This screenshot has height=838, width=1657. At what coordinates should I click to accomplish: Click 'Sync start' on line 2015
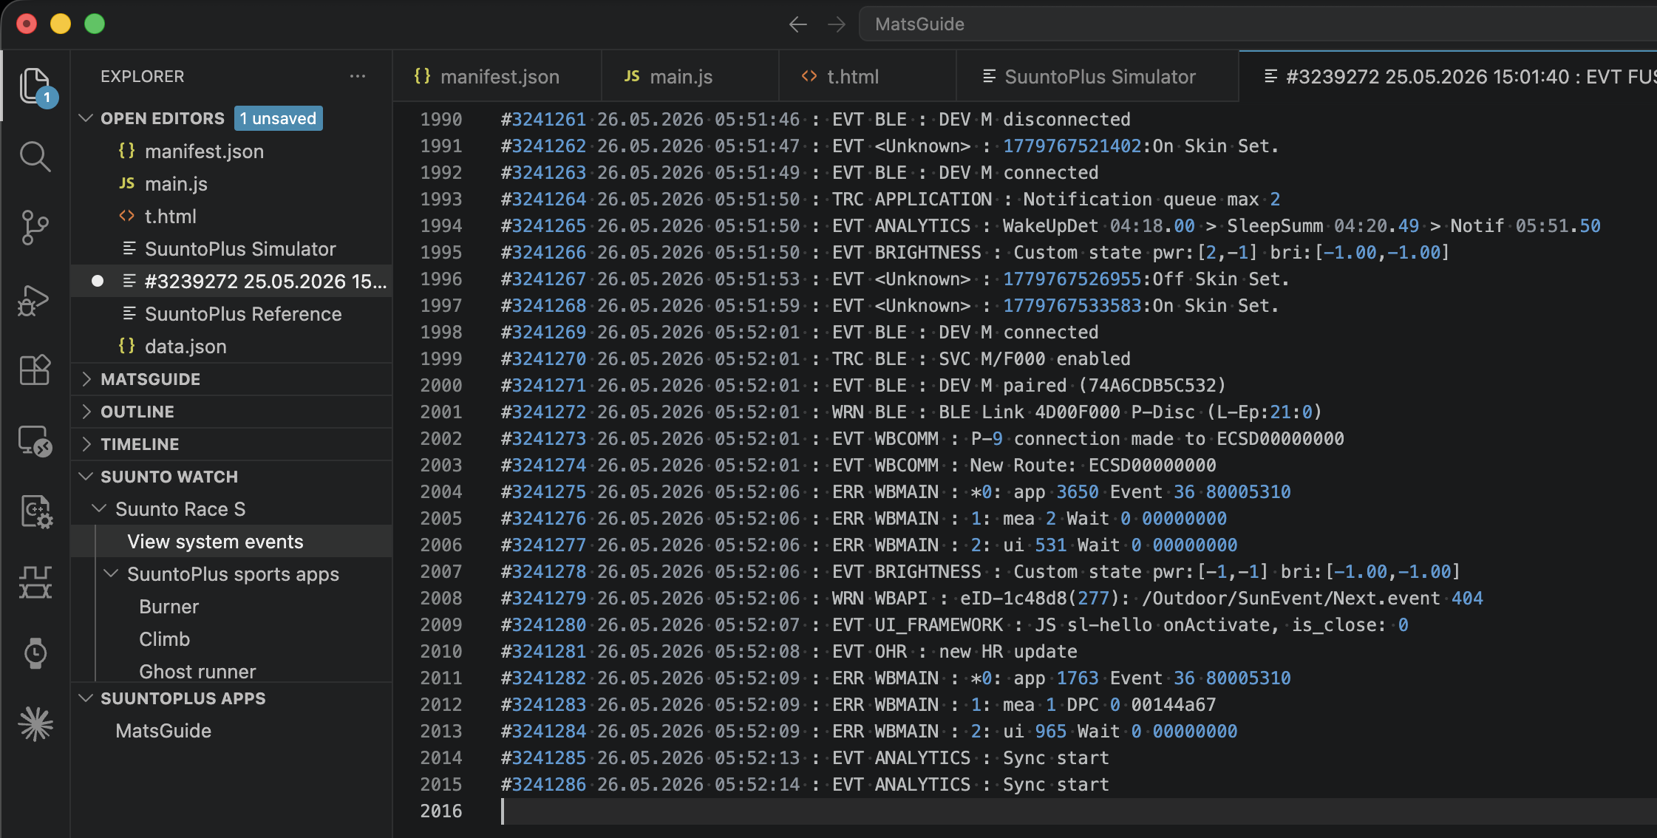(1056, 784)
